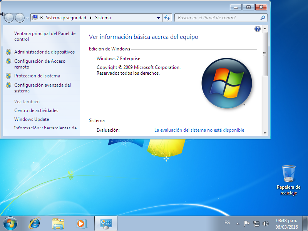Click the volume speaker icon in the tray
The height and width of the screenshot is (231, 308).
pos(265,223)
